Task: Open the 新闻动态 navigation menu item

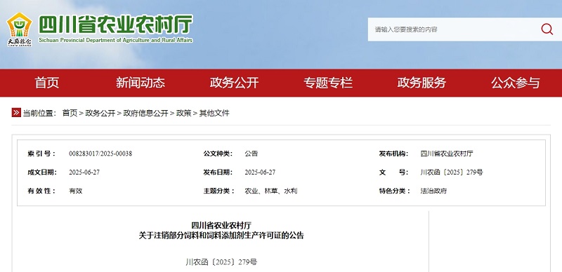Action: 140,83
